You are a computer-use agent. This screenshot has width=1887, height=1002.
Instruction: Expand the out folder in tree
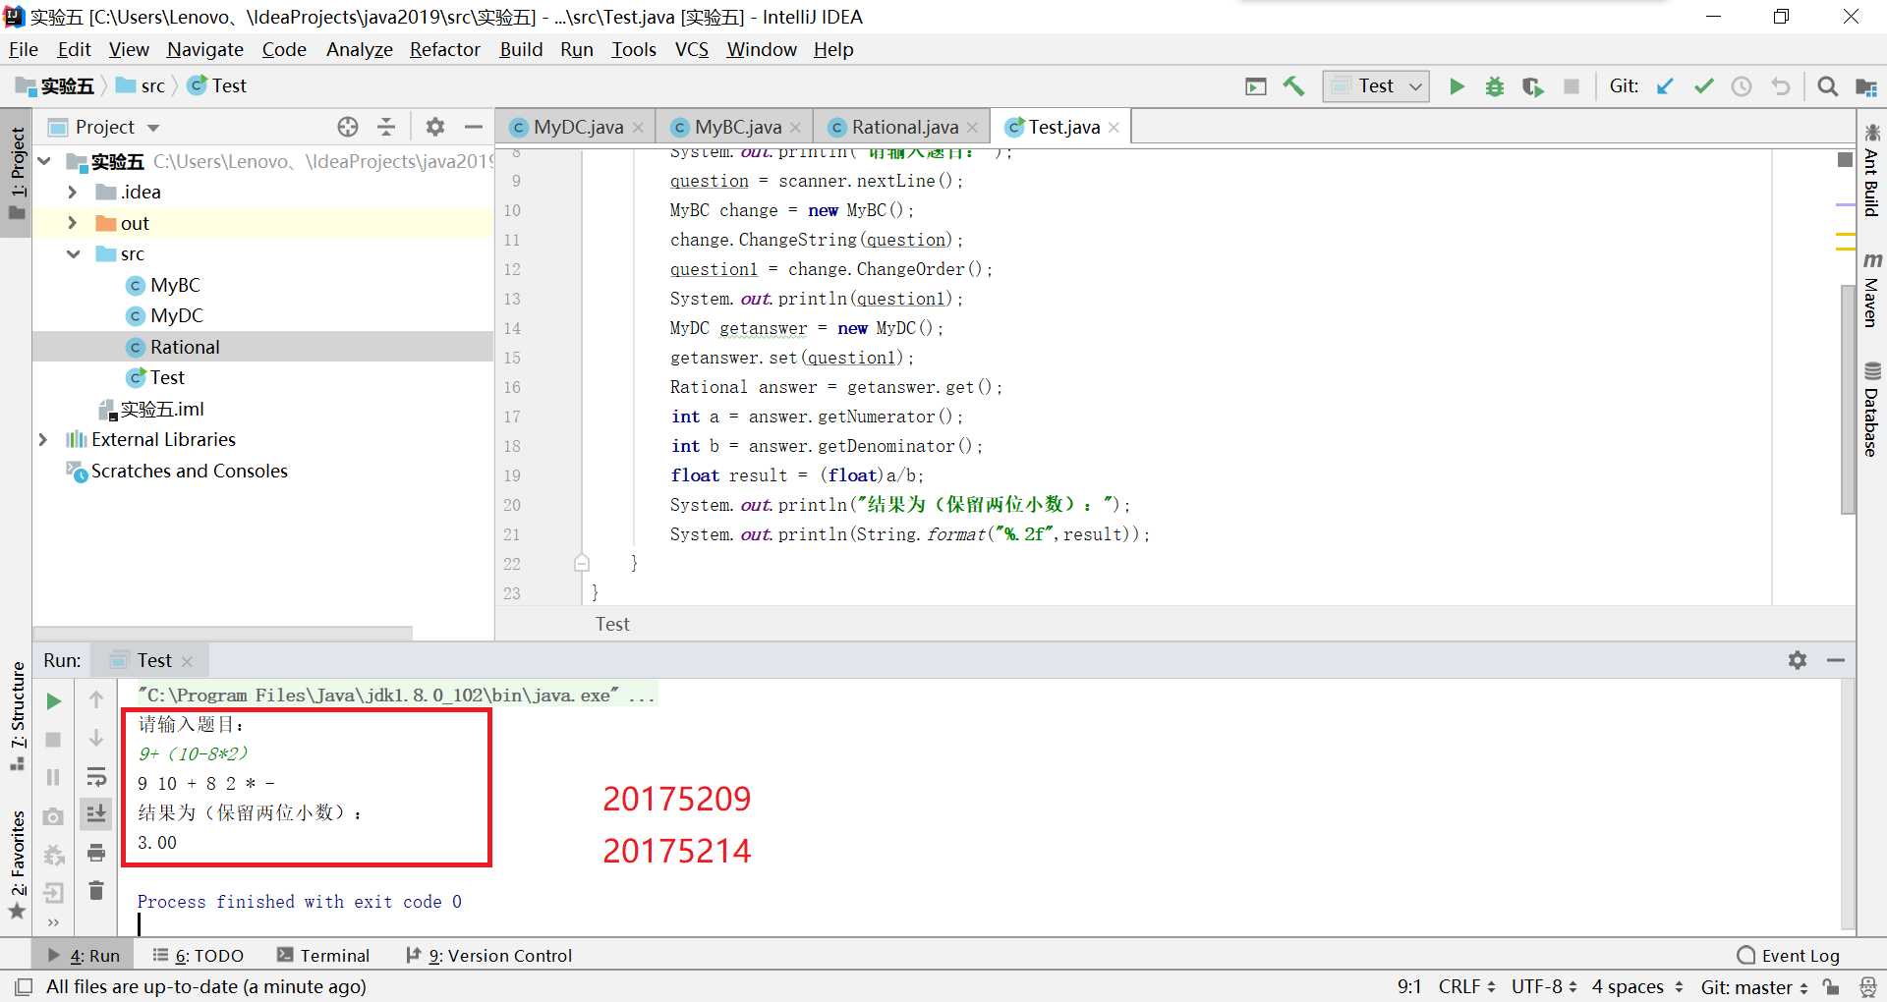72,223
